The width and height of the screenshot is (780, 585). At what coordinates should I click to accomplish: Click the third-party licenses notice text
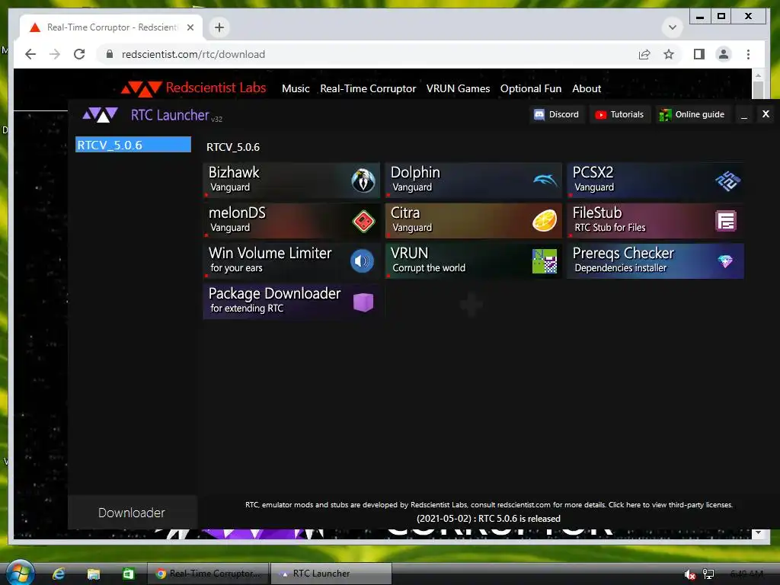(x=489, y=504)
